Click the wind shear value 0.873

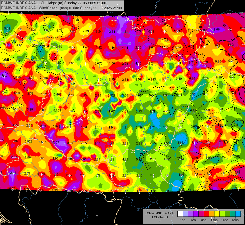[x=44, y=110]
